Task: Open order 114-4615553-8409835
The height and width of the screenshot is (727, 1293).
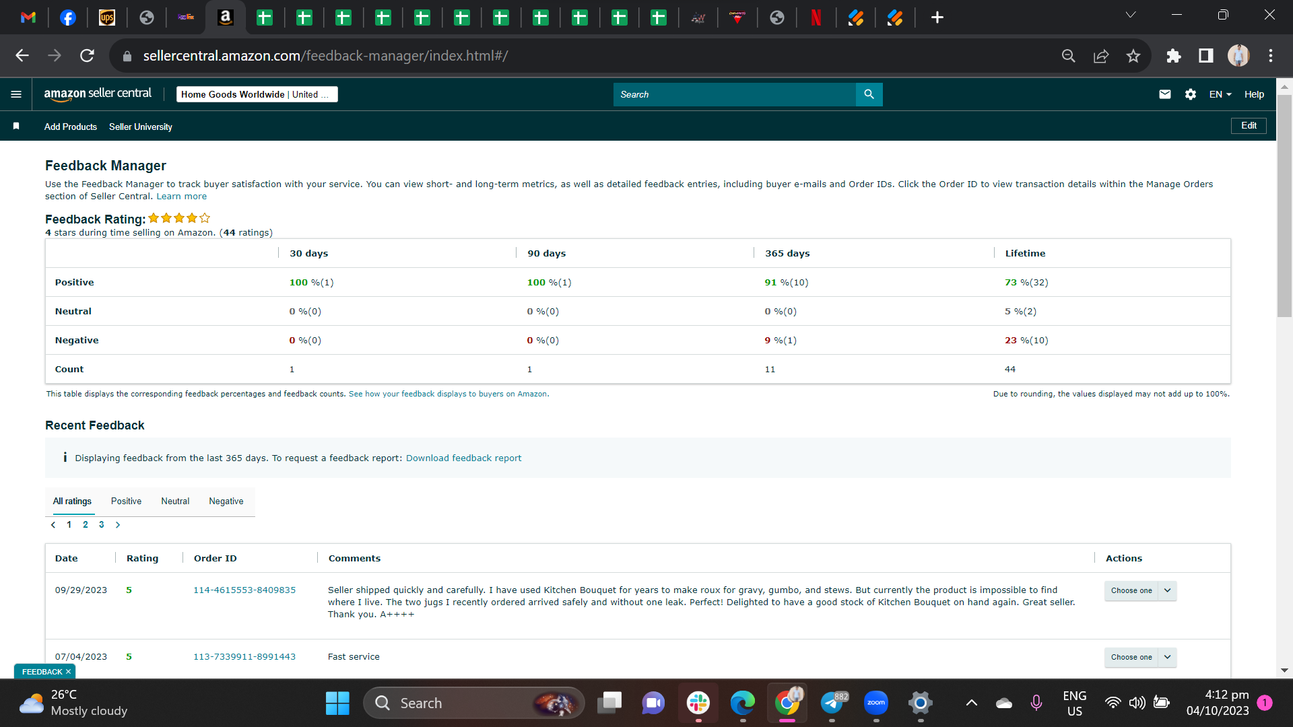Action: [x=244, y=590]
